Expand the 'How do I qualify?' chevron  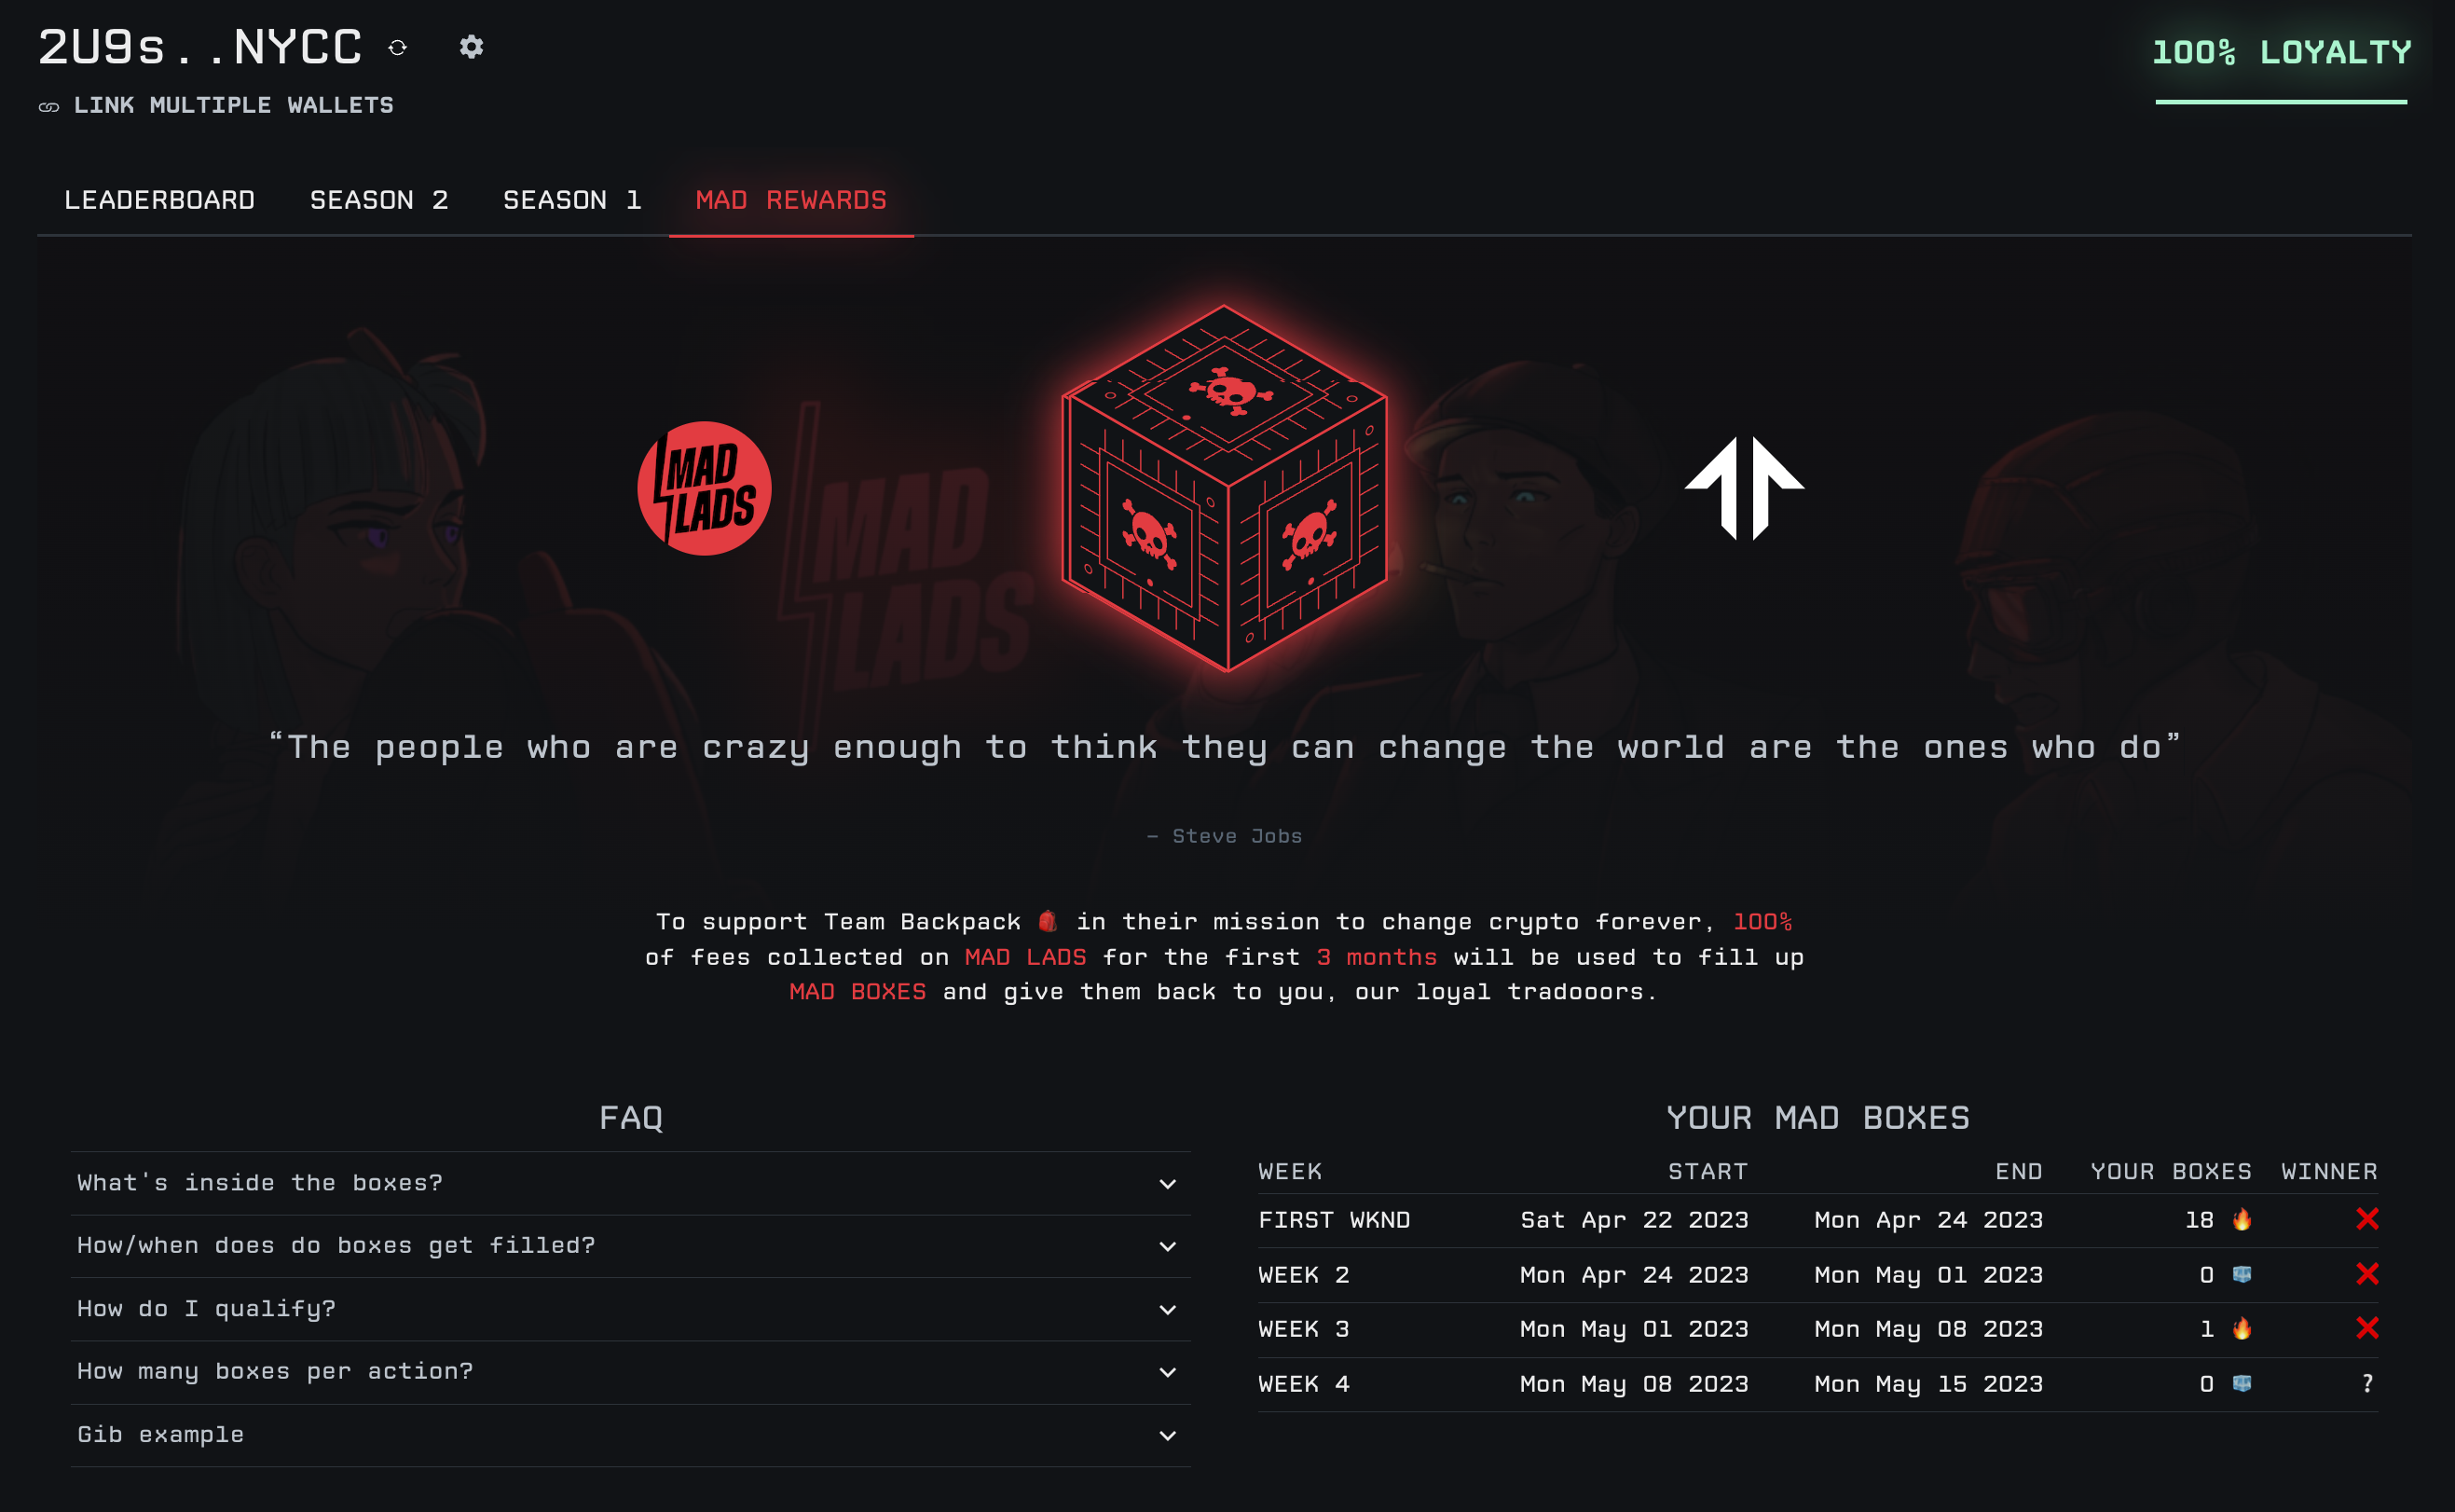1168,1309
